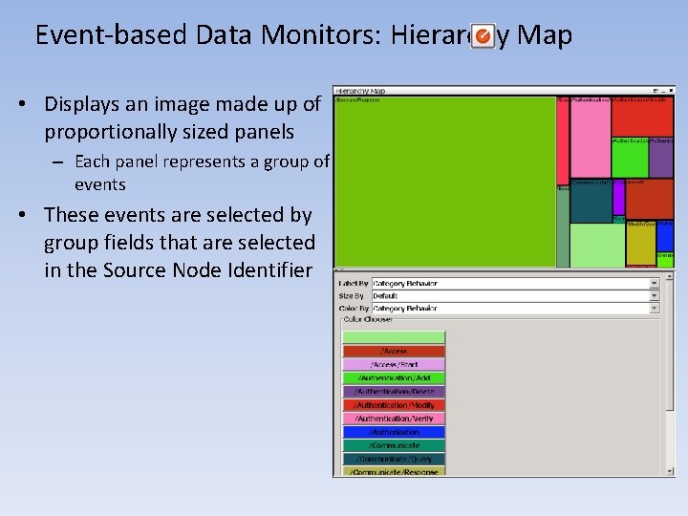Click the bright red Authentication/Modify treemap panel
The image size is (688, 516).
pos(642,117)
